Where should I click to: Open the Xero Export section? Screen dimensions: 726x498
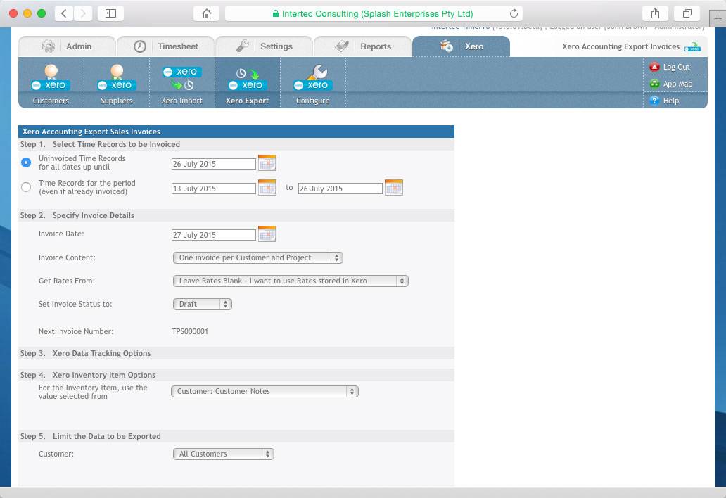[247, 83]
